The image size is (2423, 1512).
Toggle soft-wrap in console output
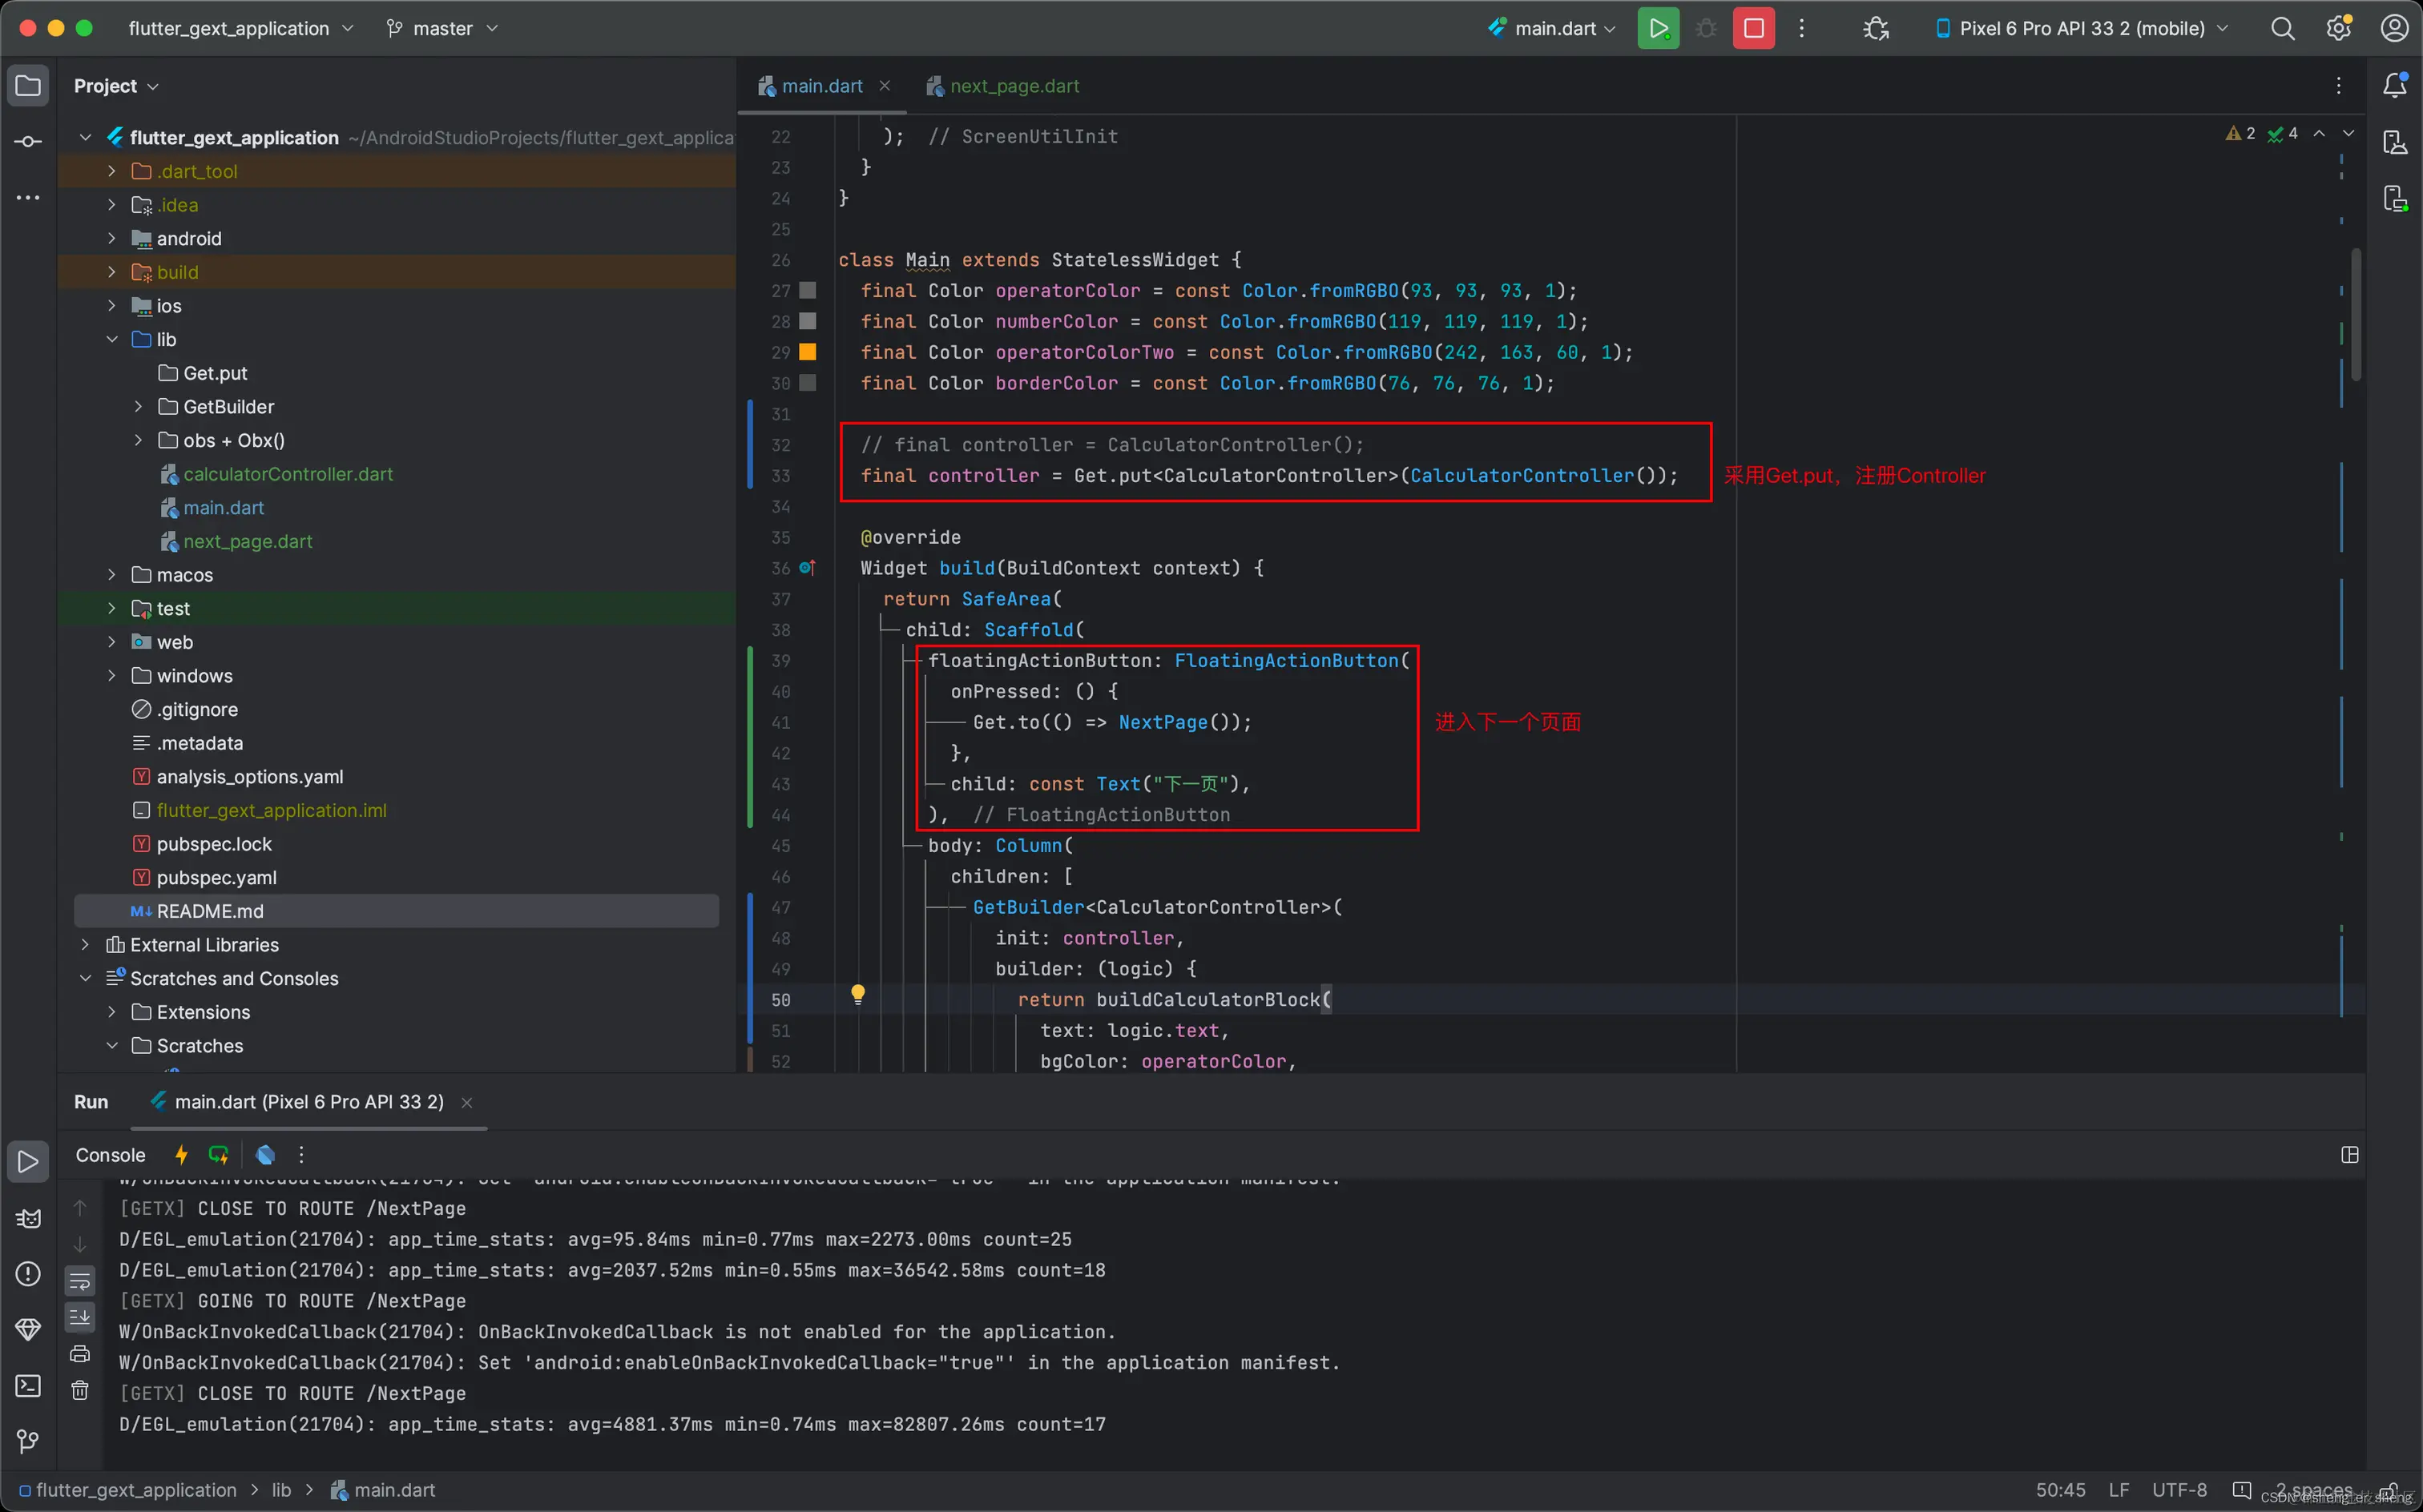tap(80, 1281)
